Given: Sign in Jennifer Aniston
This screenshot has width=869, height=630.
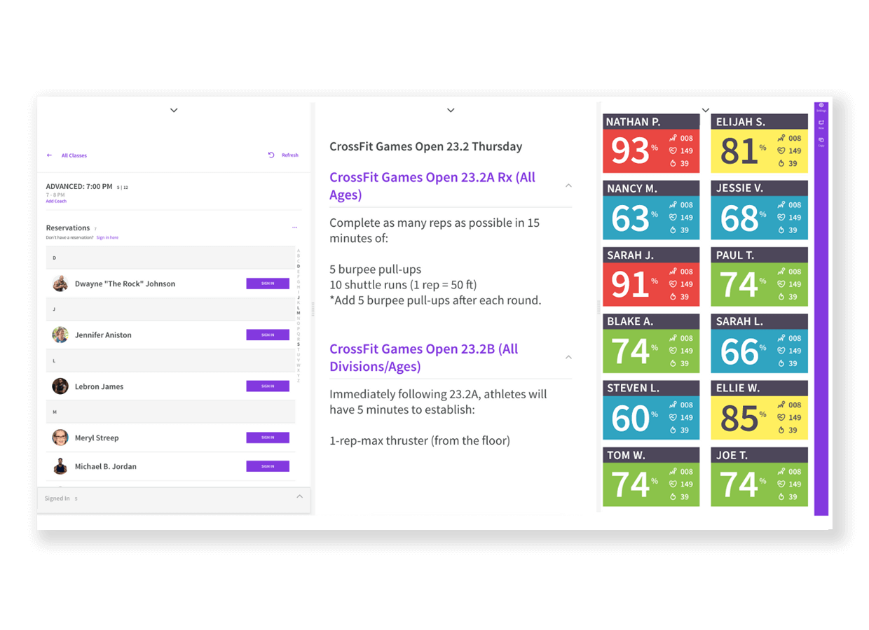Looking at the screenshot, I should [268, 335].
